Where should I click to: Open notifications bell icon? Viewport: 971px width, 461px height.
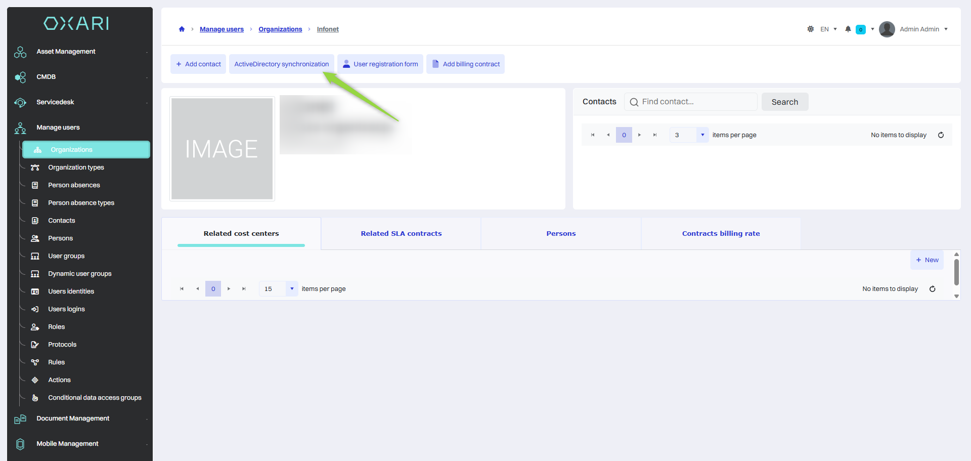tap(848, 29)
